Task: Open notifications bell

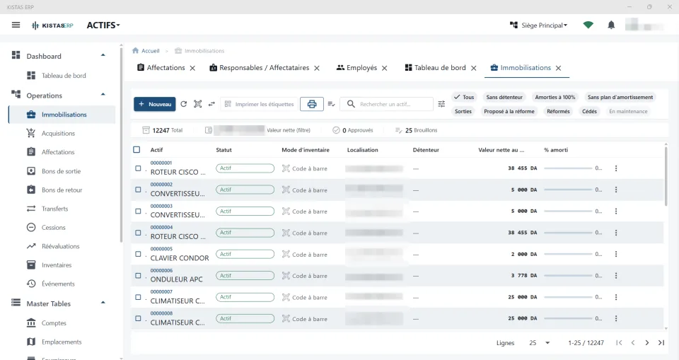Action: (x=611, y=25)
